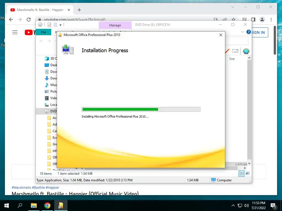Image resolution: width=282 pixels, height=211 pixels.
Task: Click the DVD drive icon in Explorer title bar
Action: (40, 24)
